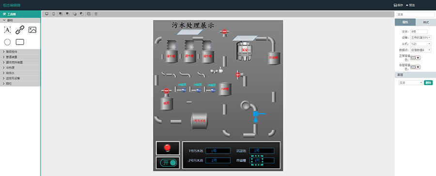Click the green 删除 button
Screen dimensions: 436x176
tap(428, 83)
